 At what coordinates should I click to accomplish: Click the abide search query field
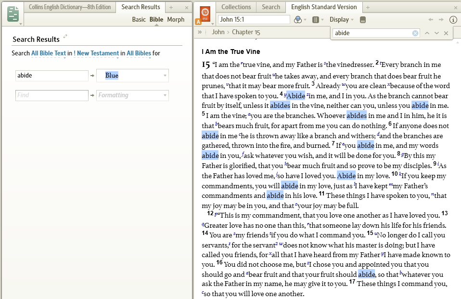52,75
